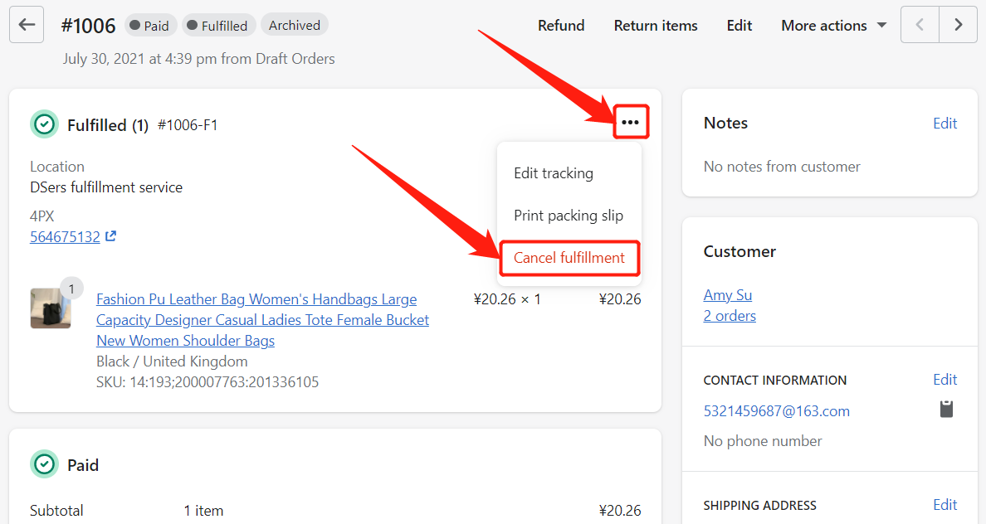Expand the More actions dropdown
Viewport: 986px width, 524px height.
(x=834, y=25)
